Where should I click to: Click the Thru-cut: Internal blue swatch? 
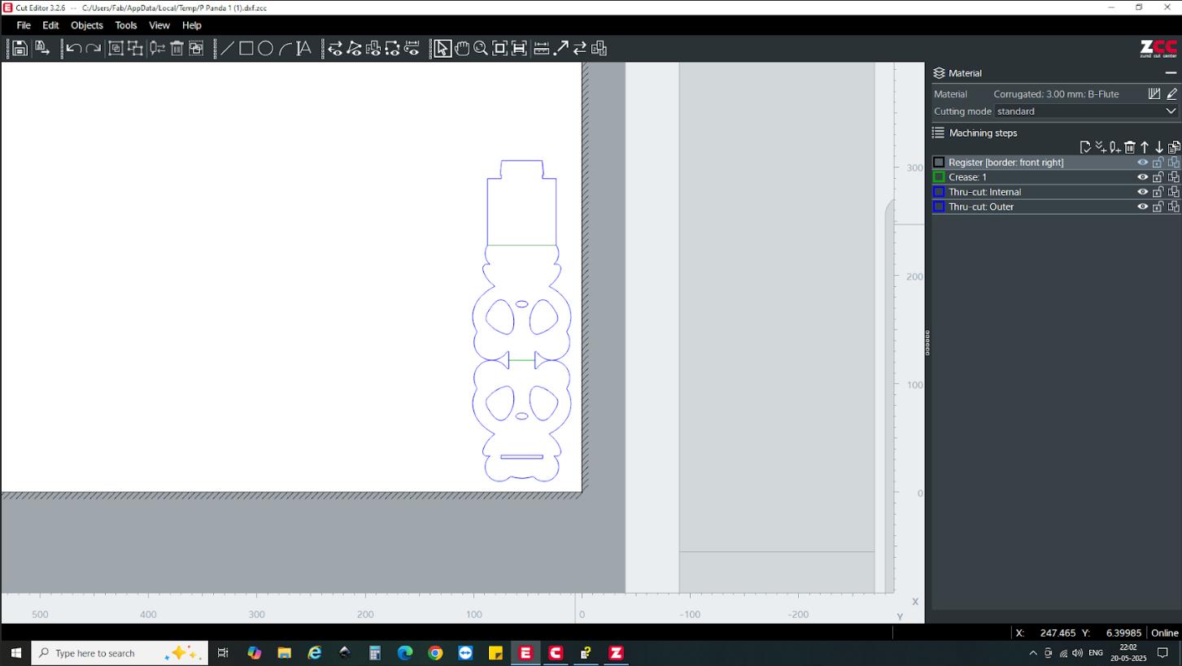(x=939, y=192)
